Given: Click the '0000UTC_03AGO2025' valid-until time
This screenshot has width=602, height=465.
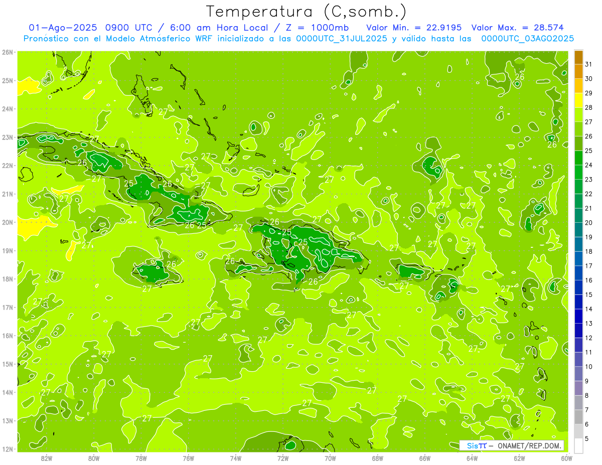Looking at the screenshot, I should coord(527,39).
